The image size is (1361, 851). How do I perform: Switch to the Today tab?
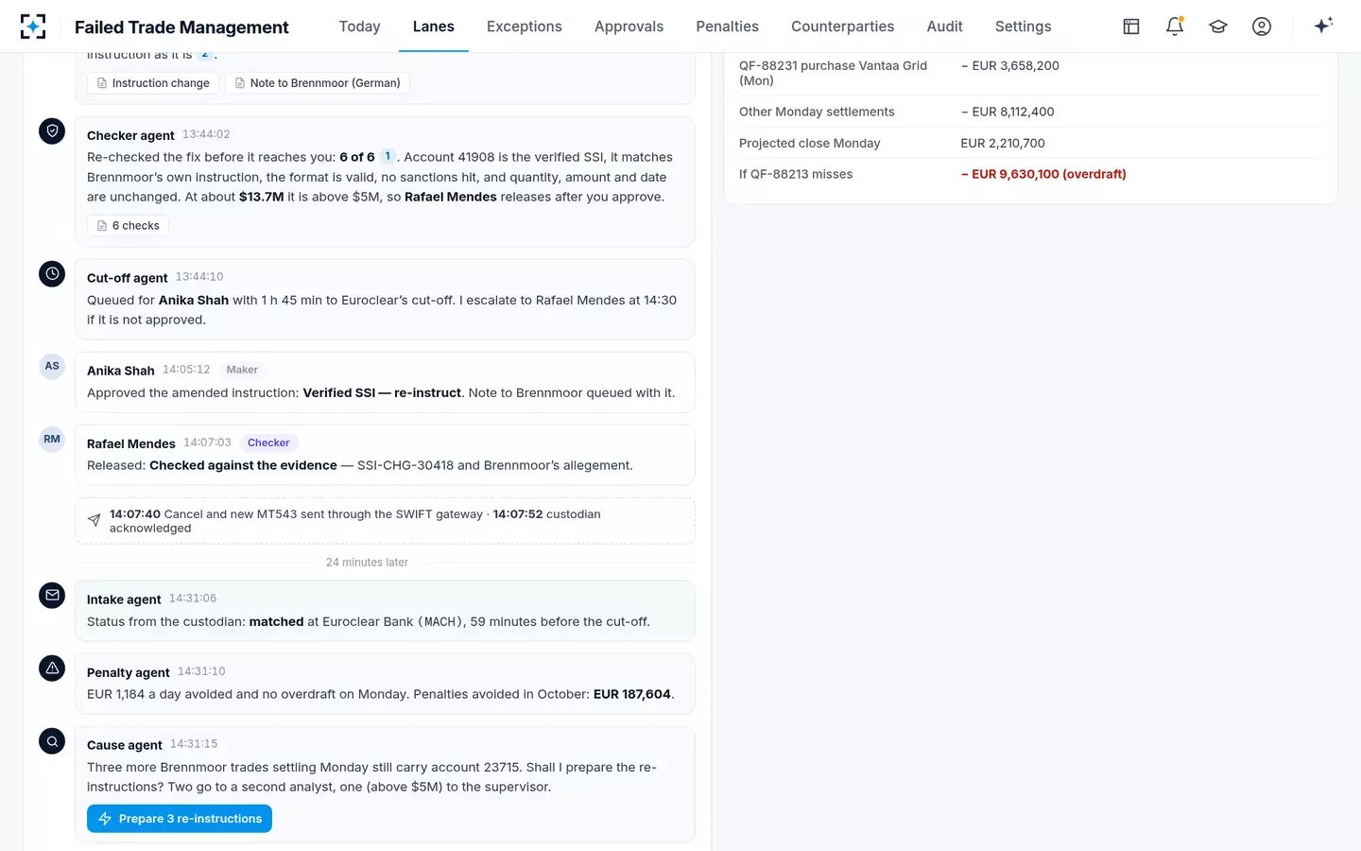pos(360,26)
